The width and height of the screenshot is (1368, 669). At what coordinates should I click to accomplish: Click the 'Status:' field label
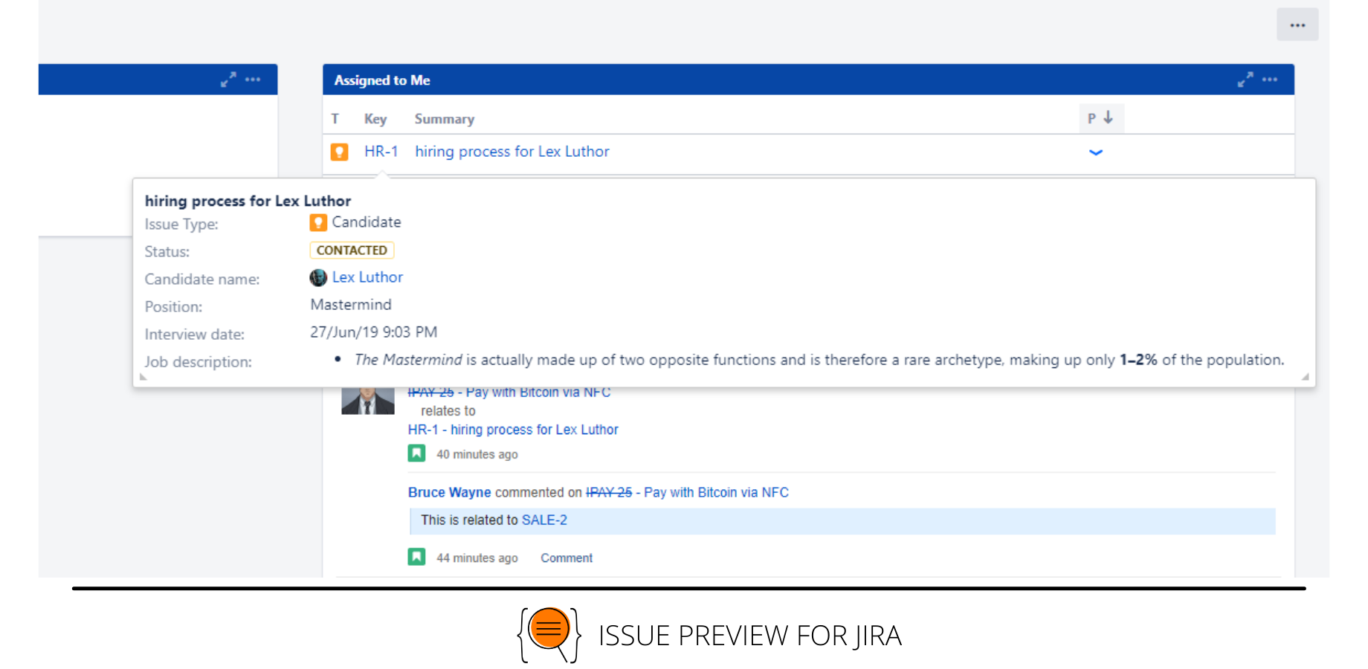(167, 252)
